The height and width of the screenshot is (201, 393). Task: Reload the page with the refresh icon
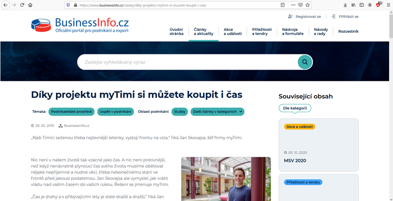(x=22, y=5)
